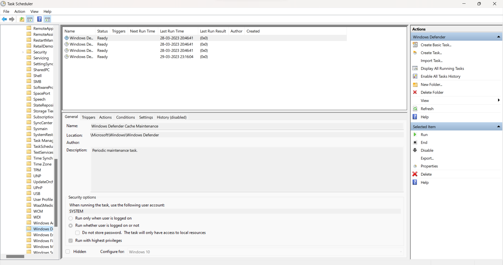Click the Status column header
The height and width of the screenshot is (265, 503).
tap(102, 31)
